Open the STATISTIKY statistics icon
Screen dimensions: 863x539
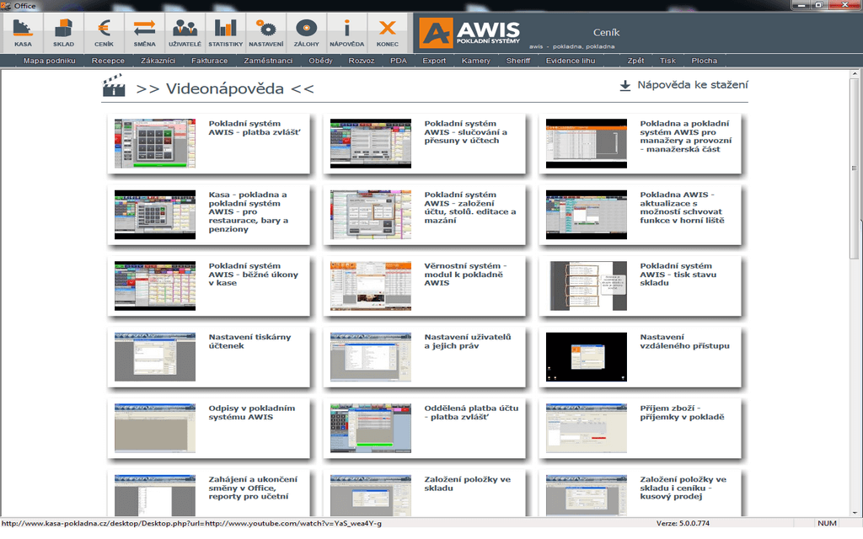click(226, 33)
